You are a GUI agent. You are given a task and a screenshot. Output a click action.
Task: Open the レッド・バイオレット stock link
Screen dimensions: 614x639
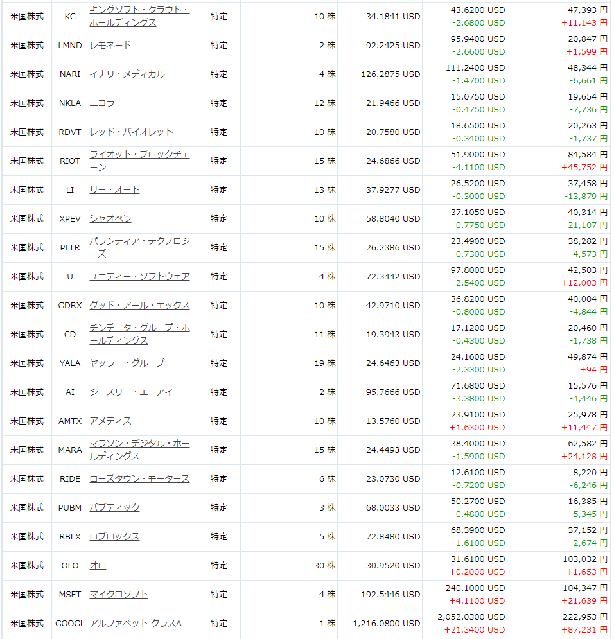[x=131, y=132]
